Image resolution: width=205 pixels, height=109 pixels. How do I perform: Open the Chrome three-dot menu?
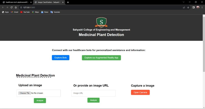[202, 7]
